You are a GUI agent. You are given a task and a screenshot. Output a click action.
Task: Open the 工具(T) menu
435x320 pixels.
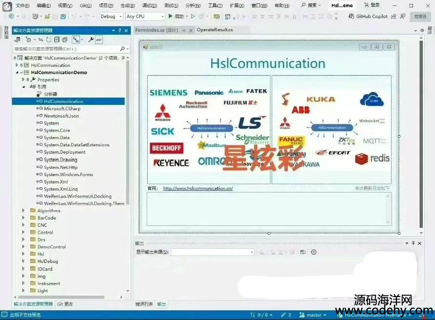pyautogui.click(x=215, y=5)
